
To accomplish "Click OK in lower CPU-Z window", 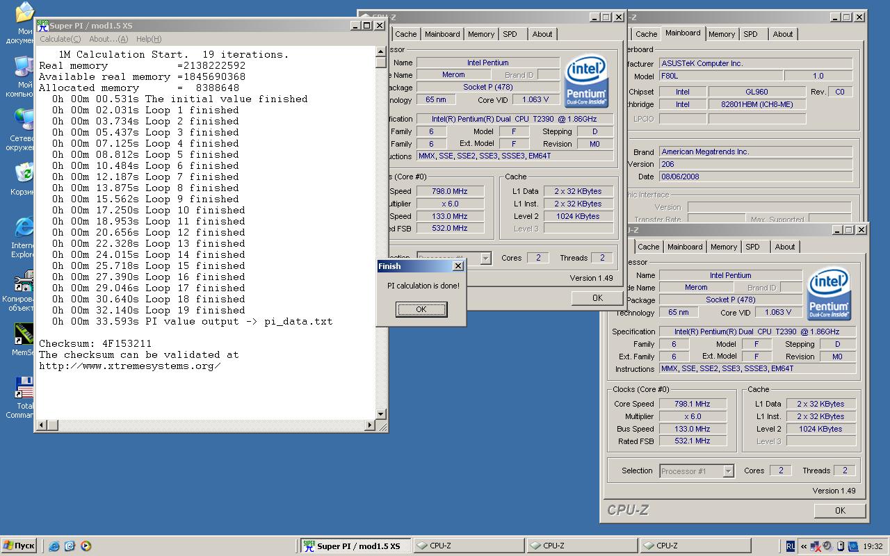I will [x=840, y=510].
